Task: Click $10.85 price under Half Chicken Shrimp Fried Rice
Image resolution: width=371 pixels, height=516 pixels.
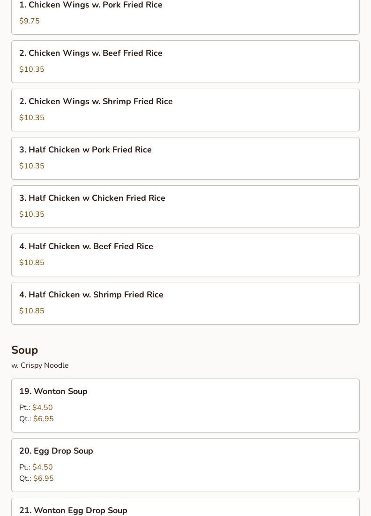Action: click(x=31, y=311)
